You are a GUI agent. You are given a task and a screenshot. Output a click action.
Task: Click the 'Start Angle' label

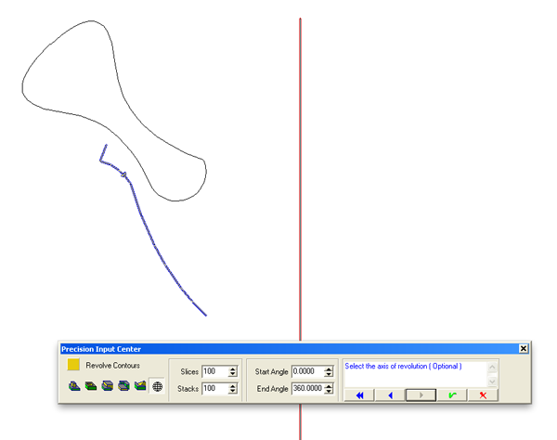coord(271,372)
